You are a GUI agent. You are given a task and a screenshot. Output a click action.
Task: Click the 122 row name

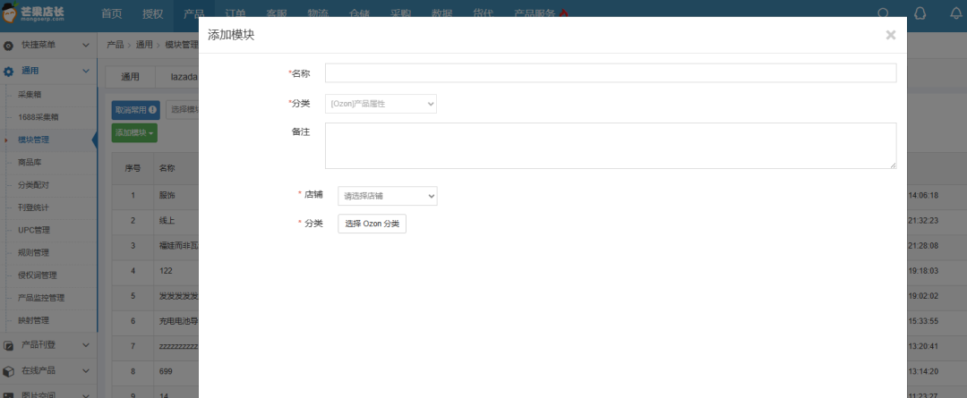(x=166, y=270)
